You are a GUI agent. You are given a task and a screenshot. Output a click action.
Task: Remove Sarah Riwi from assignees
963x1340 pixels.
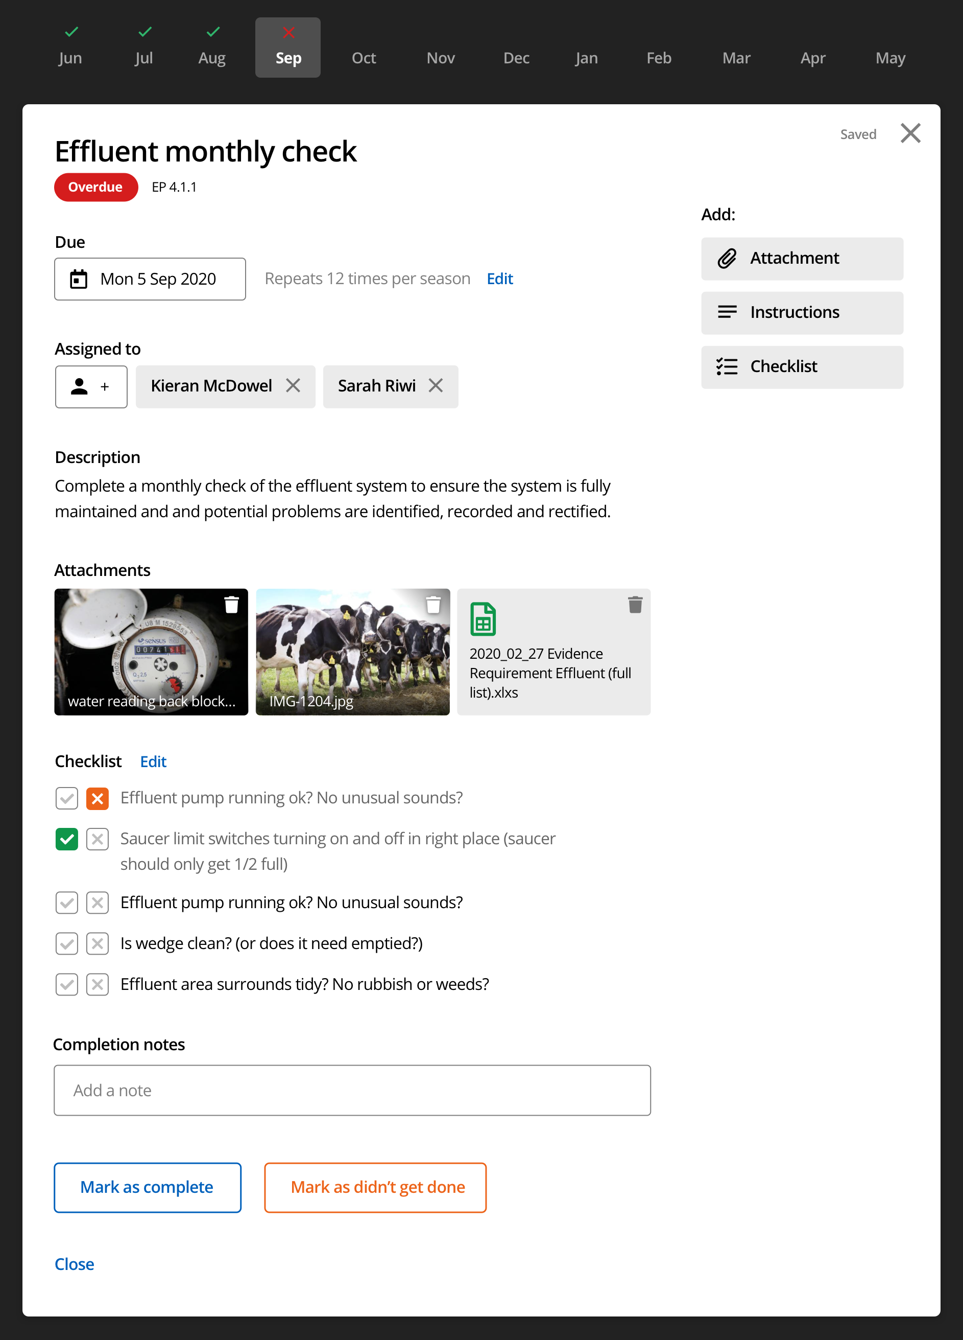pyautogui.click(x=436, y=386)
